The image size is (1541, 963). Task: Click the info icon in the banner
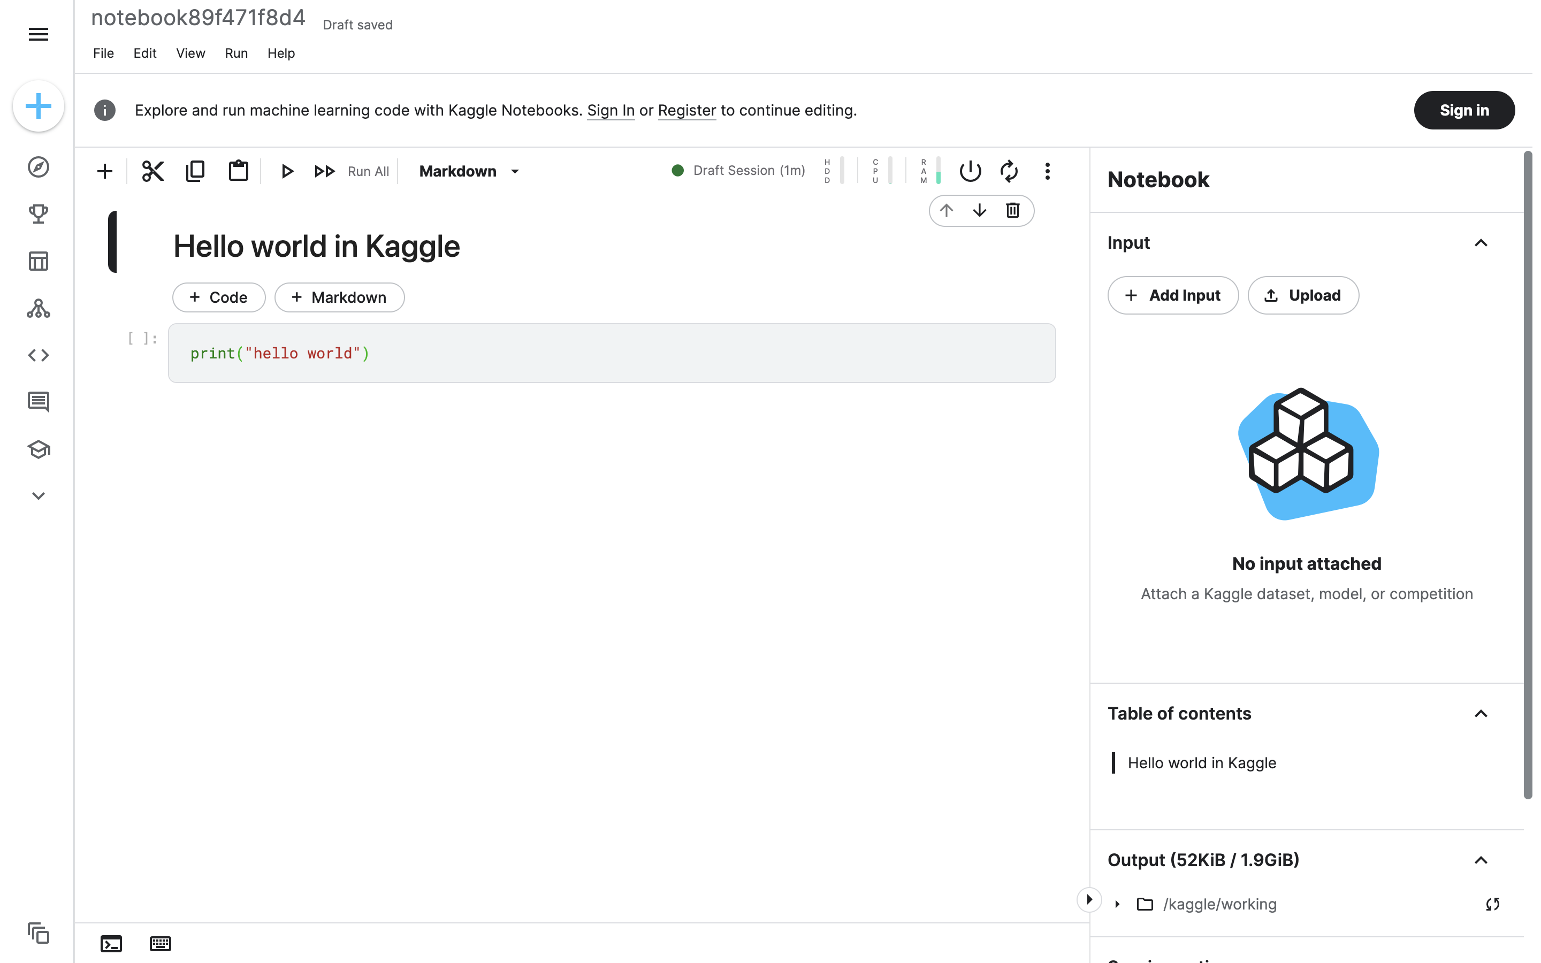[105, 110]
